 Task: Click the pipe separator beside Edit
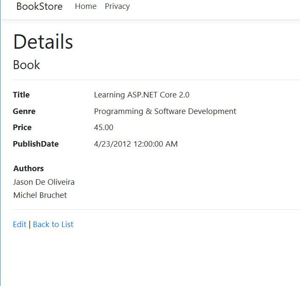click(x=30, y=225)
